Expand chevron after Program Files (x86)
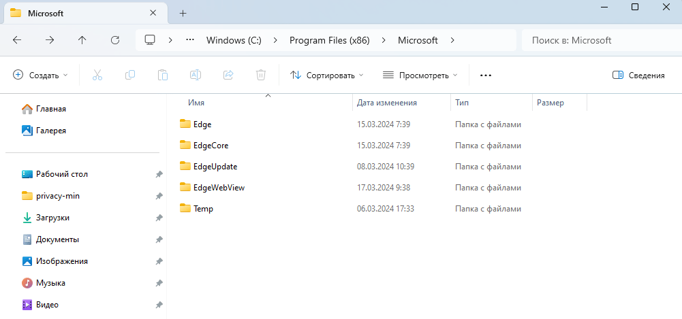The width and height of the screenshot is (682, 319). coord(384,40)
